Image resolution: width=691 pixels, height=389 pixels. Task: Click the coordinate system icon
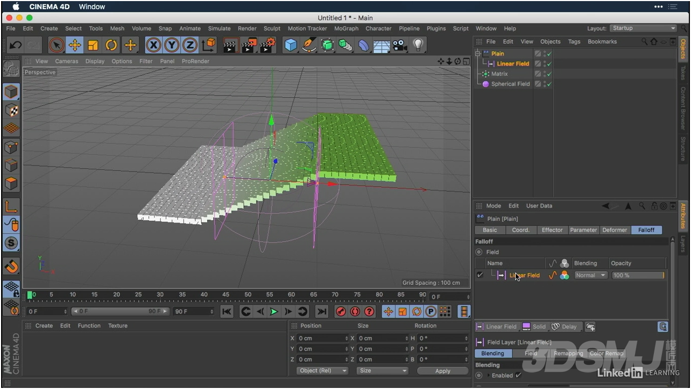[209, 45]
